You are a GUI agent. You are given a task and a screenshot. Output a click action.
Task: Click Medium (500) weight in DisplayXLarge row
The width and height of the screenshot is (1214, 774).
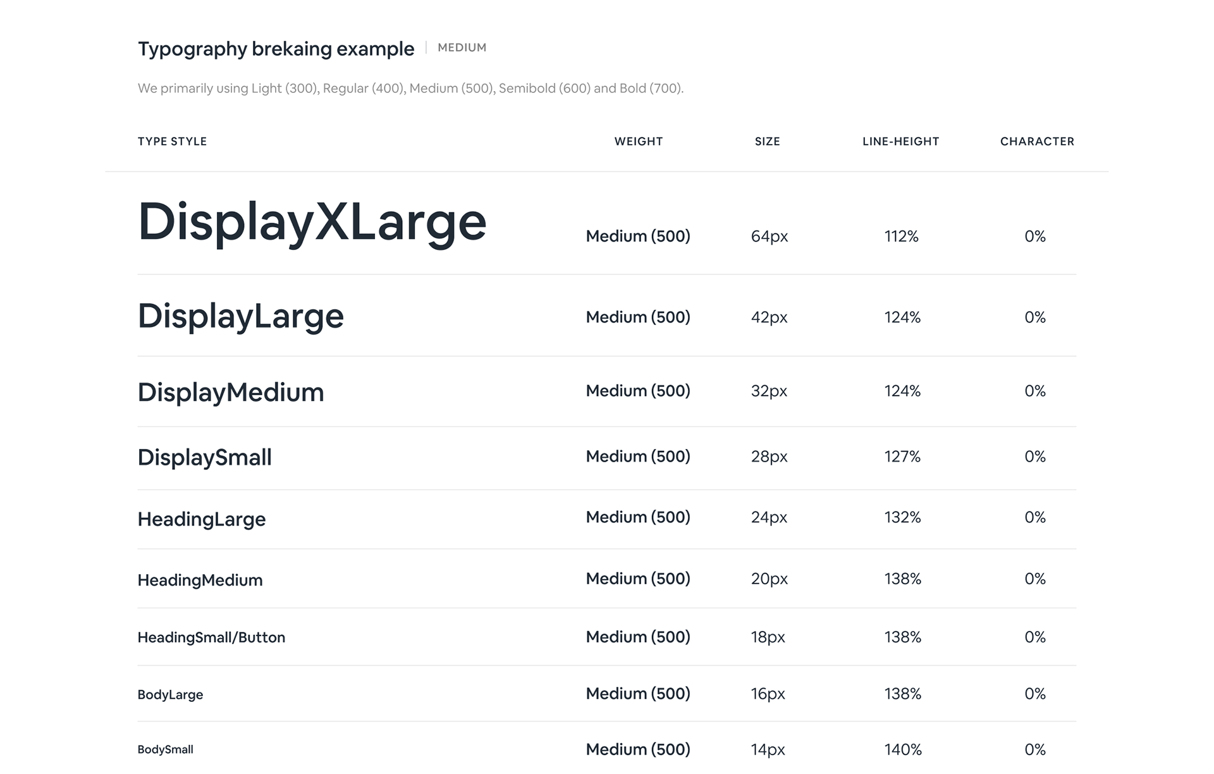[638, 236]
